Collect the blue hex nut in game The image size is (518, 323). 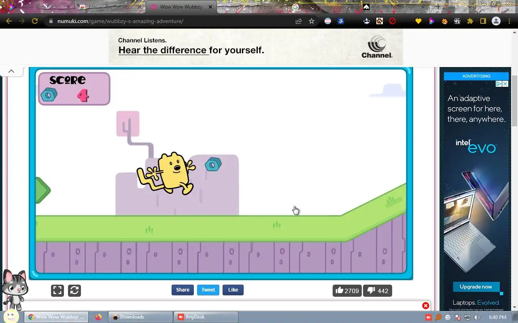click(x=213, y=164)
